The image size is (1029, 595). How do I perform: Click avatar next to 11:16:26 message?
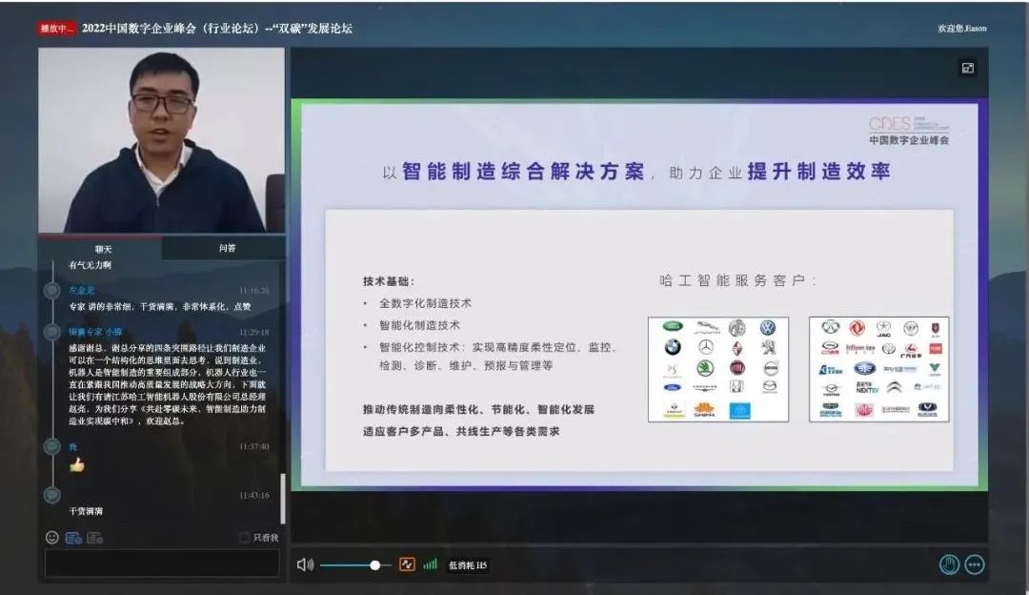51,290
